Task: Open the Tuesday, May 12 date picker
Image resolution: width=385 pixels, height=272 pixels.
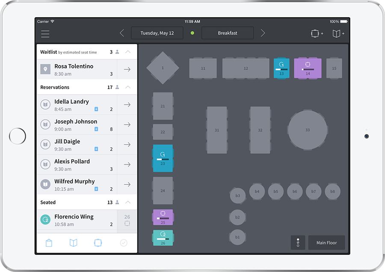Action: [x=157, y=33]
